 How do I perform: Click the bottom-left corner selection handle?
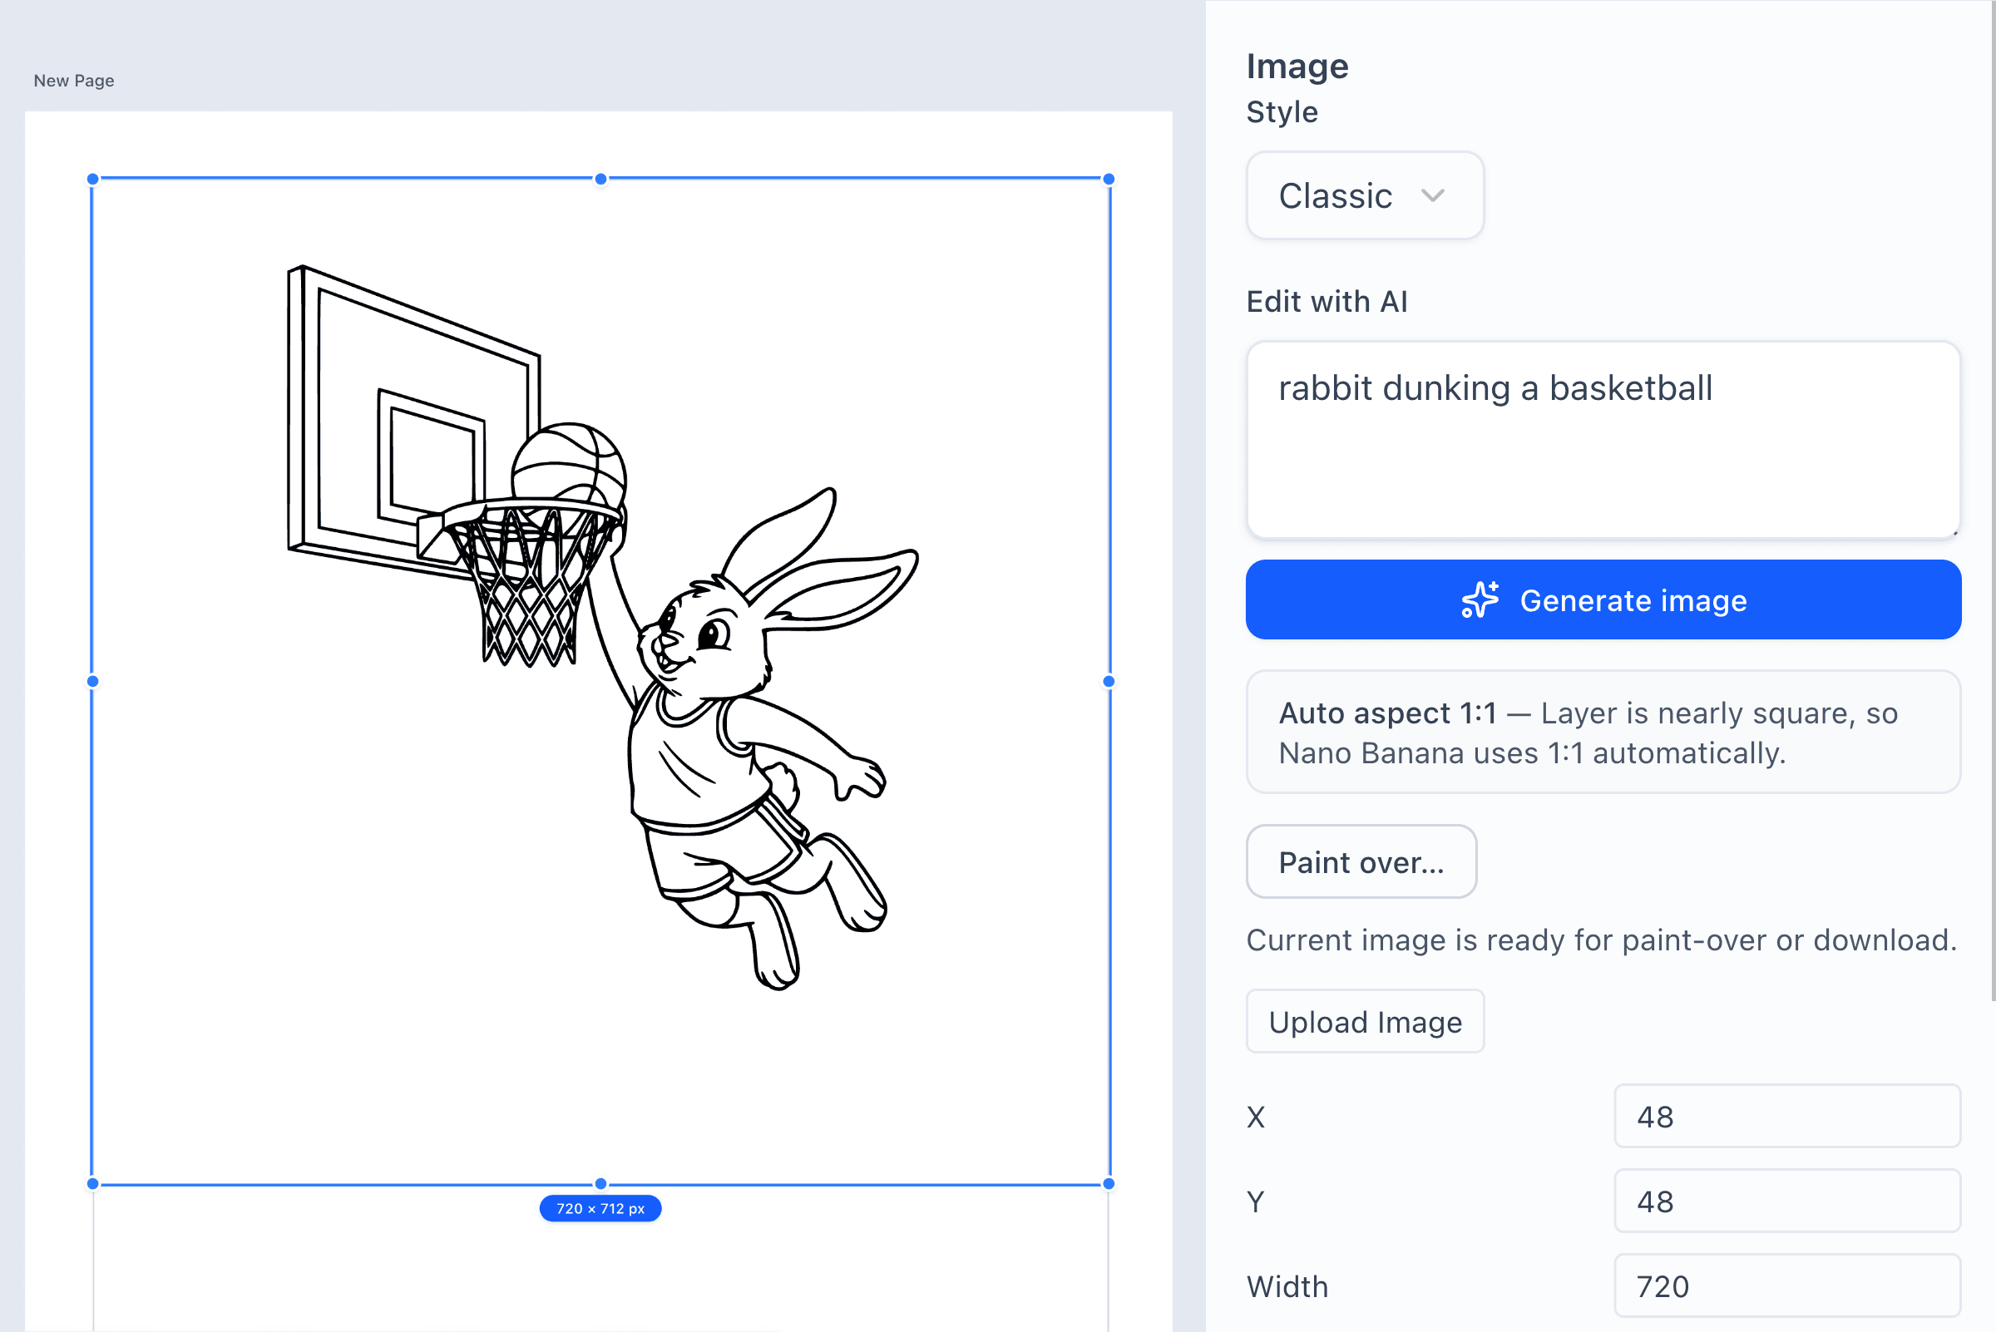[x=92, y=1182]
